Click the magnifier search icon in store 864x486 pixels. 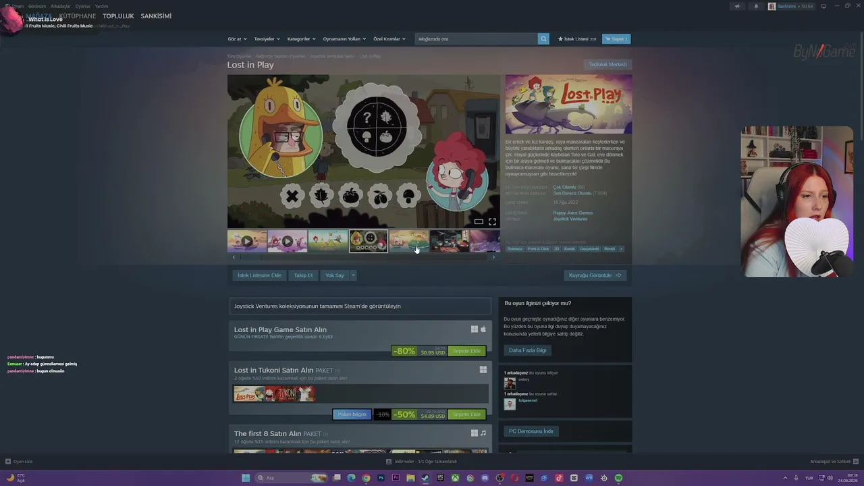point(543,39)
